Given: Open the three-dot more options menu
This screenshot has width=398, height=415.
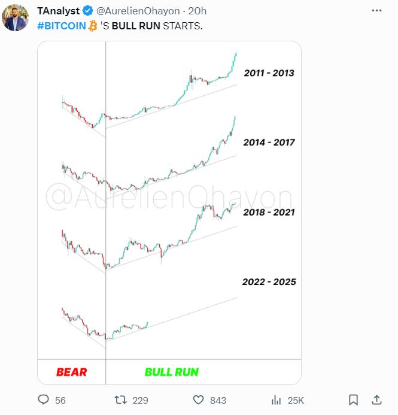Looking at the screenshot, I should click(376, 11).
